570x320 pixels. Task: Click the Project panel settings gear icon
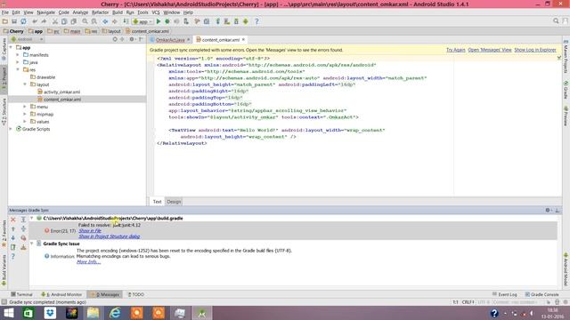132,39
